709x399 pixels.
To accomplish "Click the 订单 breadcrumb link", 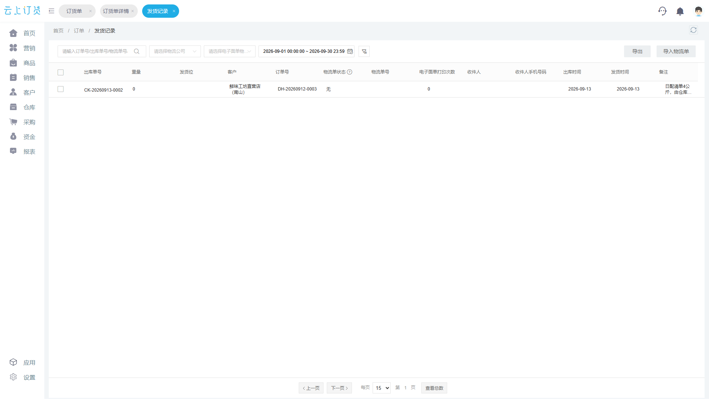I will tap(79, 31).
